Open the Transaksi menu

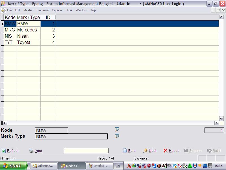(42, 10)
